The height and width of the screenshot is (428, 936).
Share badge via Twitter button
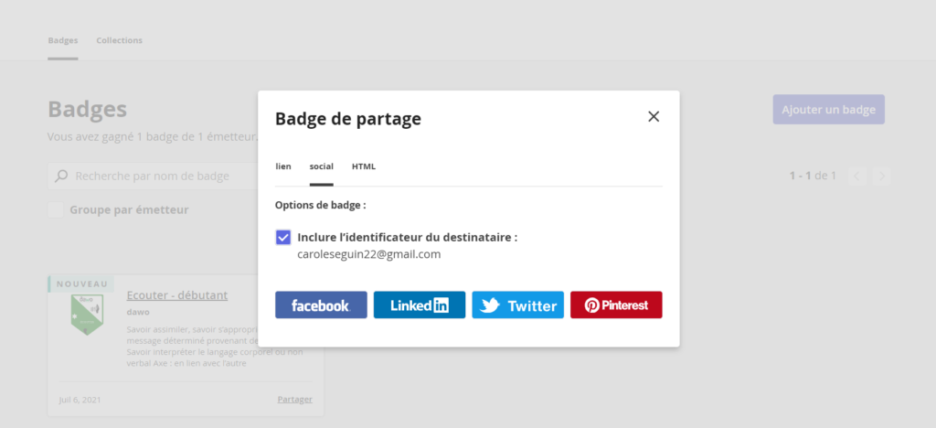coord(518,305)
